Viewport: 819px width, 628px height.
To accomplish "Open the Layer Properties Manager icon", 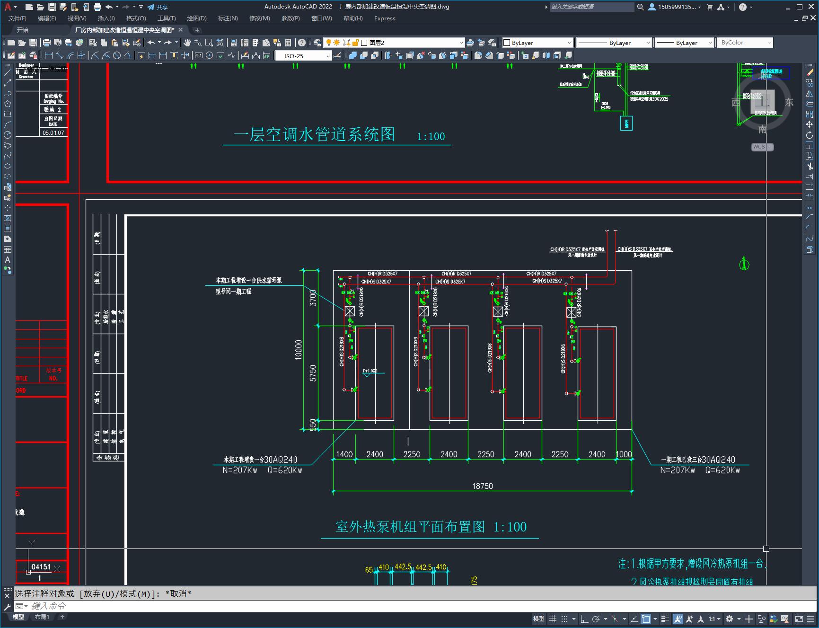I will coord(317,43).
